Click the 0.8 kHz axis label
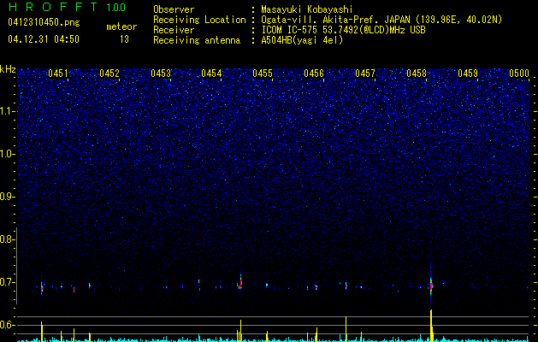Screen dimensions: 538x342 [x=6, y=239]
